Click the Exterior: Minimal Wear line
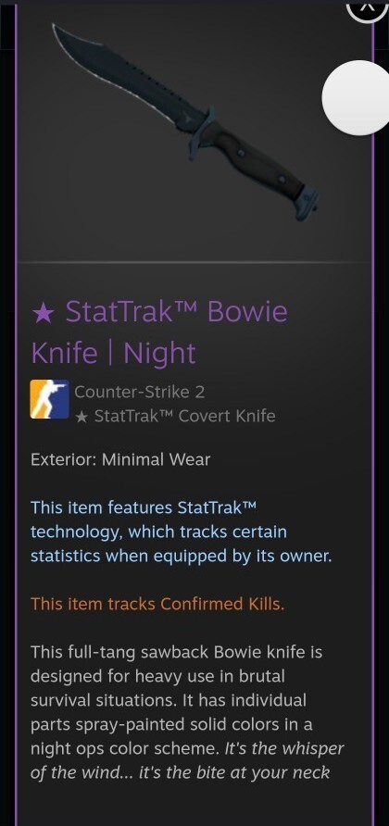This screenshot has width=389, height=826. 120,459
